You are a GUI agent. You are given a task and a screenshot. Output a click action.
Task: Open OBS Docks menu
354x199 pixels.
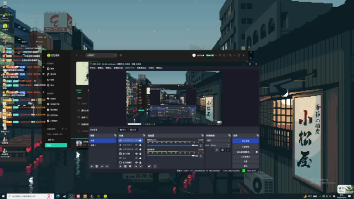tap(118, 68)
